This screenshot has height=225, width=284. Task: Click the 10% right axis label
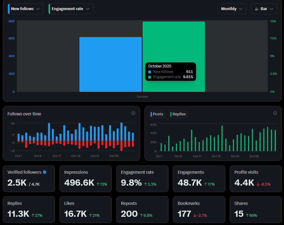[273, 21]
